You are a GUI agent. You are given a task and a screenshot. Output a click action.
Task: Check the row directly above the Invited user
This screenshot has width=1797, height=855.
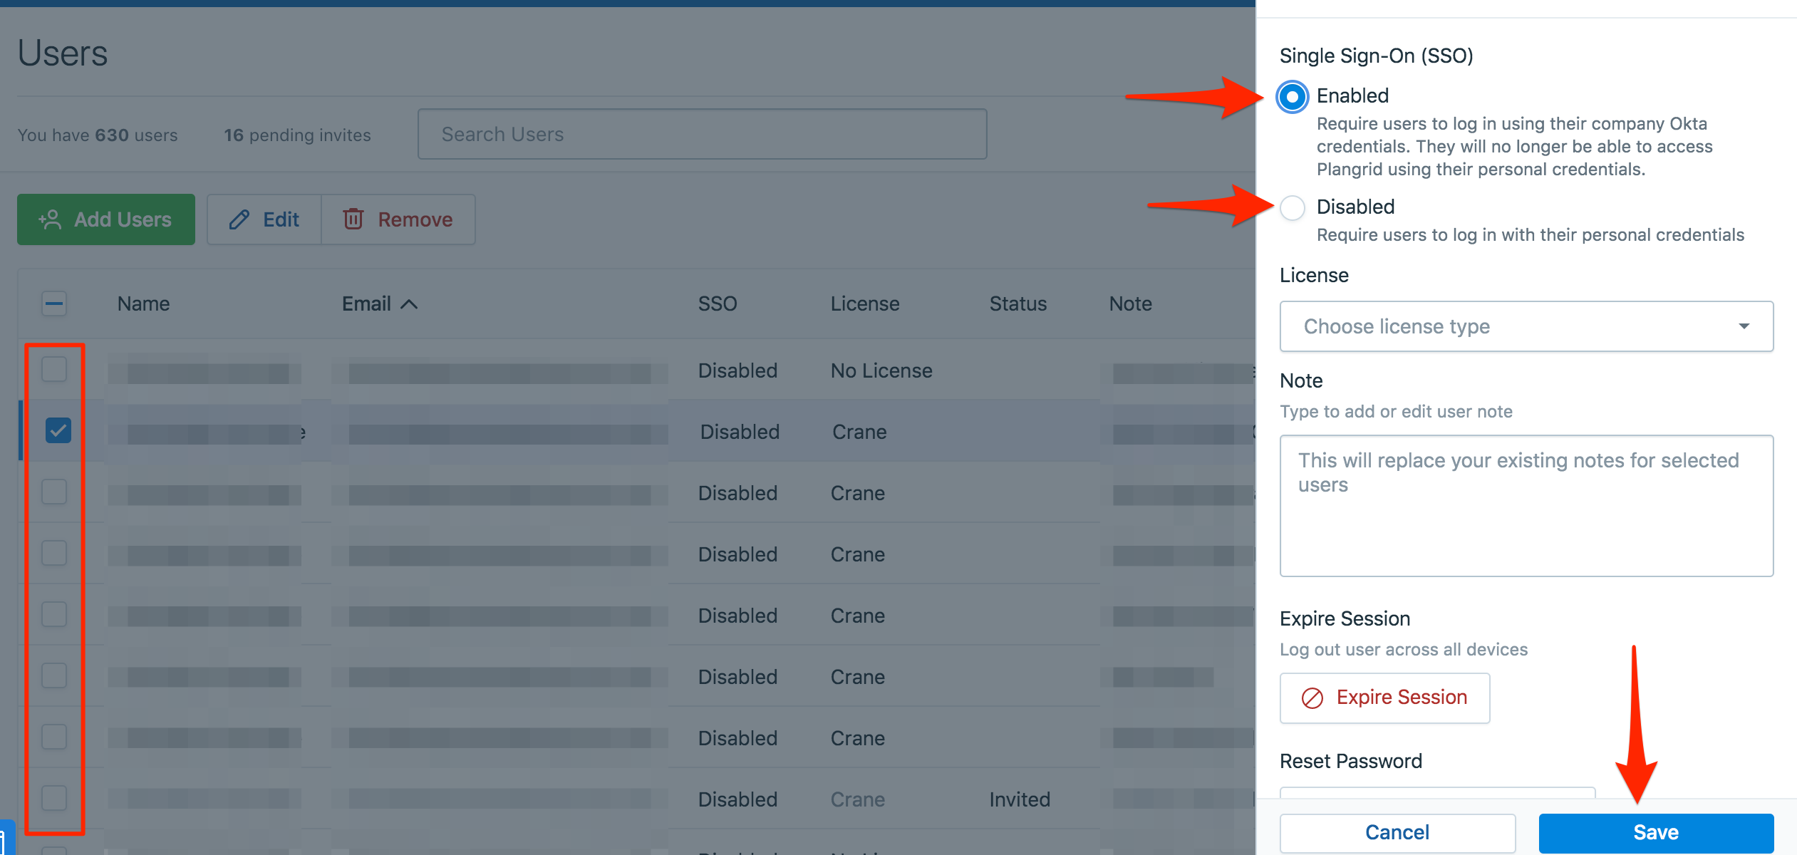pyautogui.click(x=54, y=737)
